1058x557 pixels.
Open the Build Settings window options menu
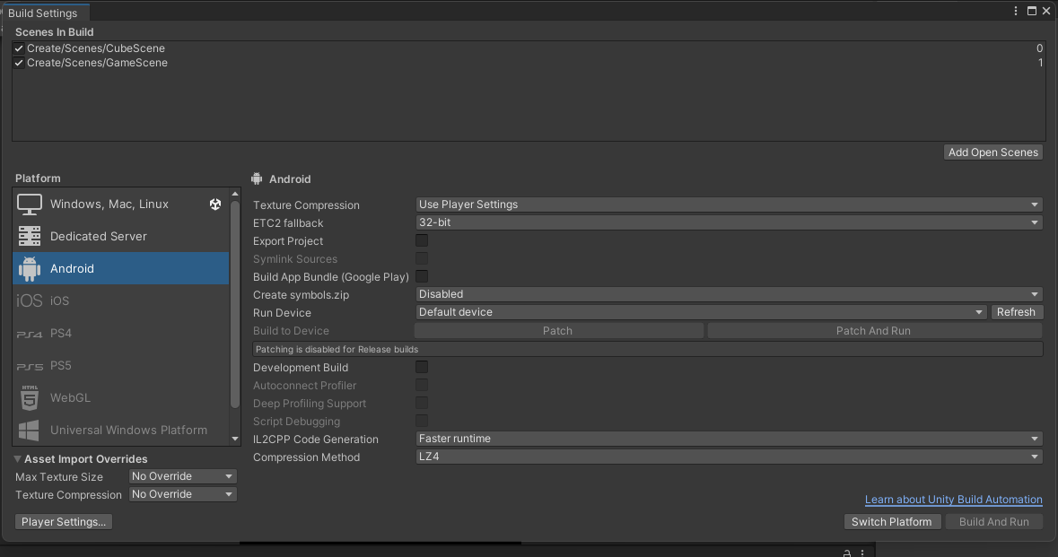tap(1016, 11)
